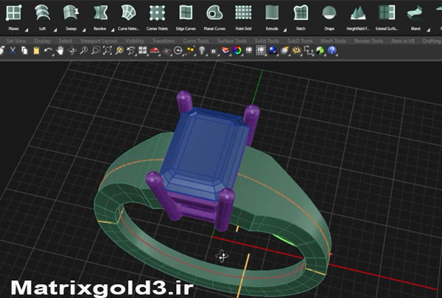The width and height of the screenshot is (442, 298).
Task: Launch Grasshopper with the green icon
Action: pos(320,51)
